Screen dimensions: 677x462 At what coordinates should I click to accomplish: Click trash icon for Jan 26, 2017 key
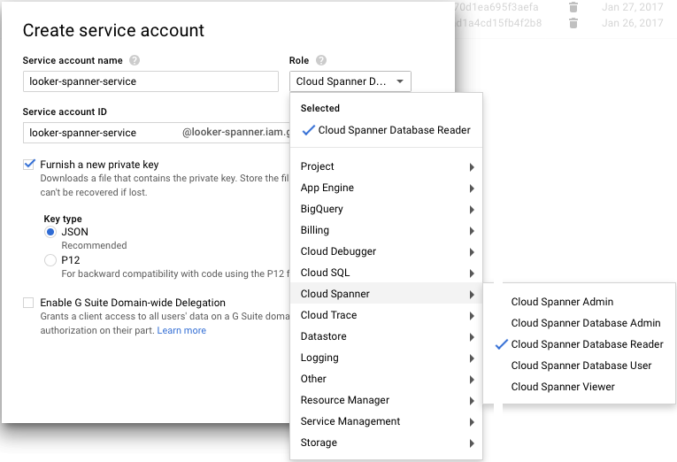pyautogui.click(x=573, y=23)
